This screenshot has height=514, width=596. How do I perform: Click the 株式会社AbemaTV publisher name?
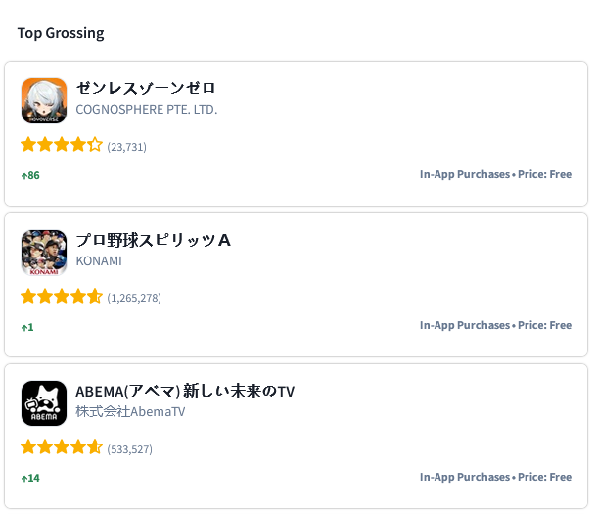point(130,412)
